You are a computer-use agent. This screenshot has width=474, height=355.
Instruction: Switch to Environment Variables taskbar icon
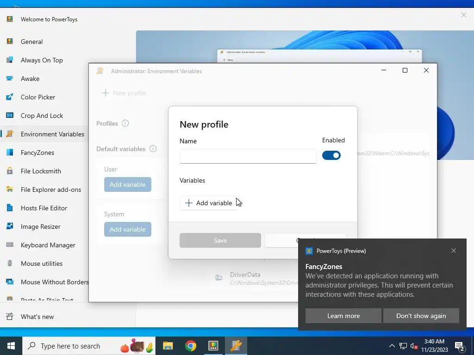pos(236,346)
